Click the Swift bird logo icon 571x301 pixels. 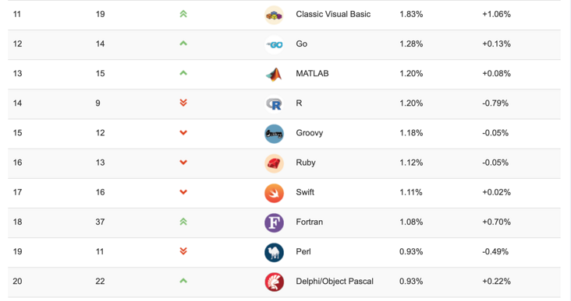274,193
